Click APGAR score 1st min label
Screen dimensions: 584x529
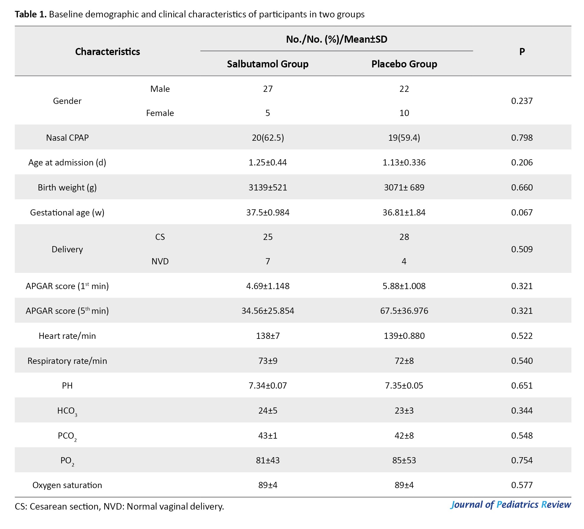pyautogui.click(x=67, y=286)
